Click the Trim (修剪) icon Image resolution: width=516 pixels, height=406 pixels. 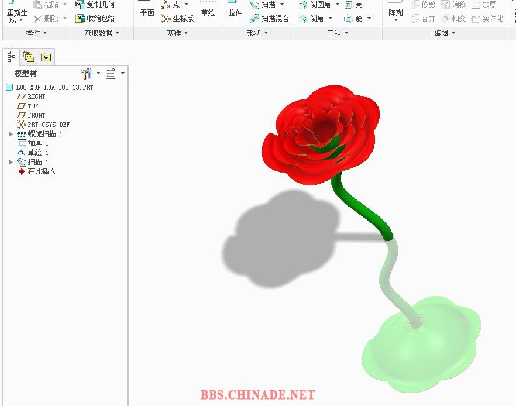pyautogui.click(x=415, y=4)
